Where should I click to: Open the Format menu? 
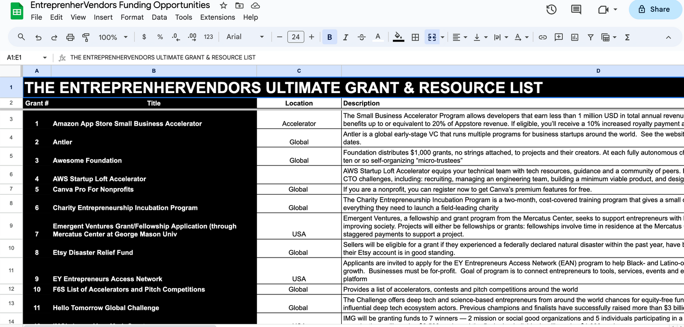click(132, 17)
